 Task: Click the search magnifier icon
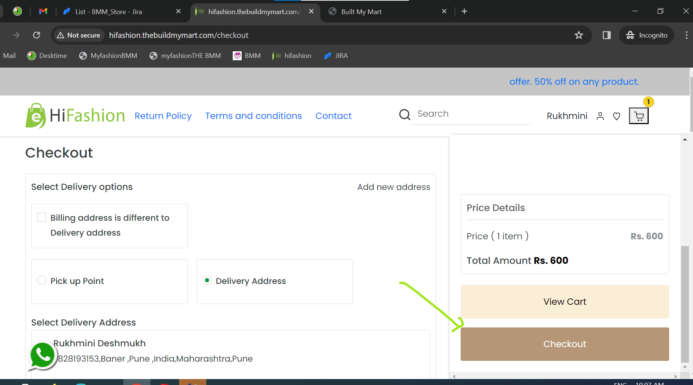405,114
